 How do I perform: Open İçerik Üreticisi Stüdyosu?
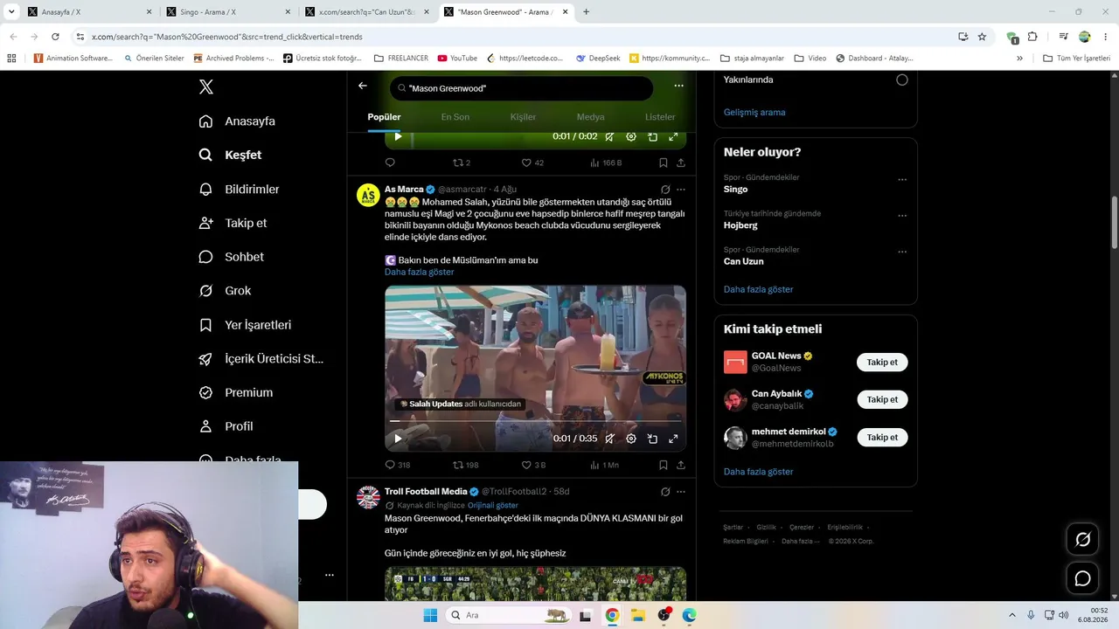click(x=261, y=359)
